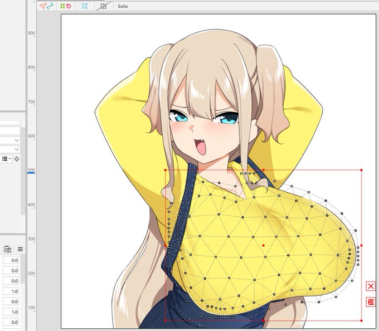Click the bottom-left red bounding box handle
Viewport: 379px width, 331px height.
click(166, 320)
